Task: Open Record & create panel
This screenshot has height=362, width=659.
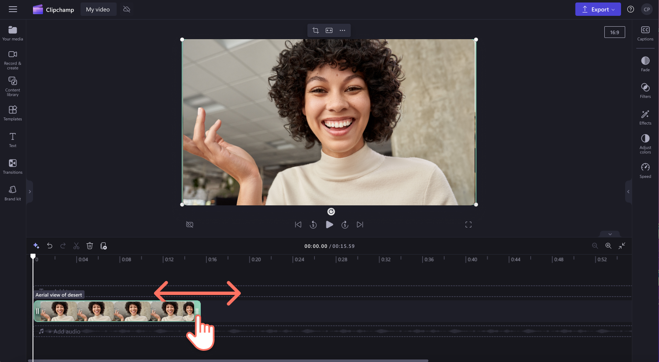Action: tap(13, 60)
